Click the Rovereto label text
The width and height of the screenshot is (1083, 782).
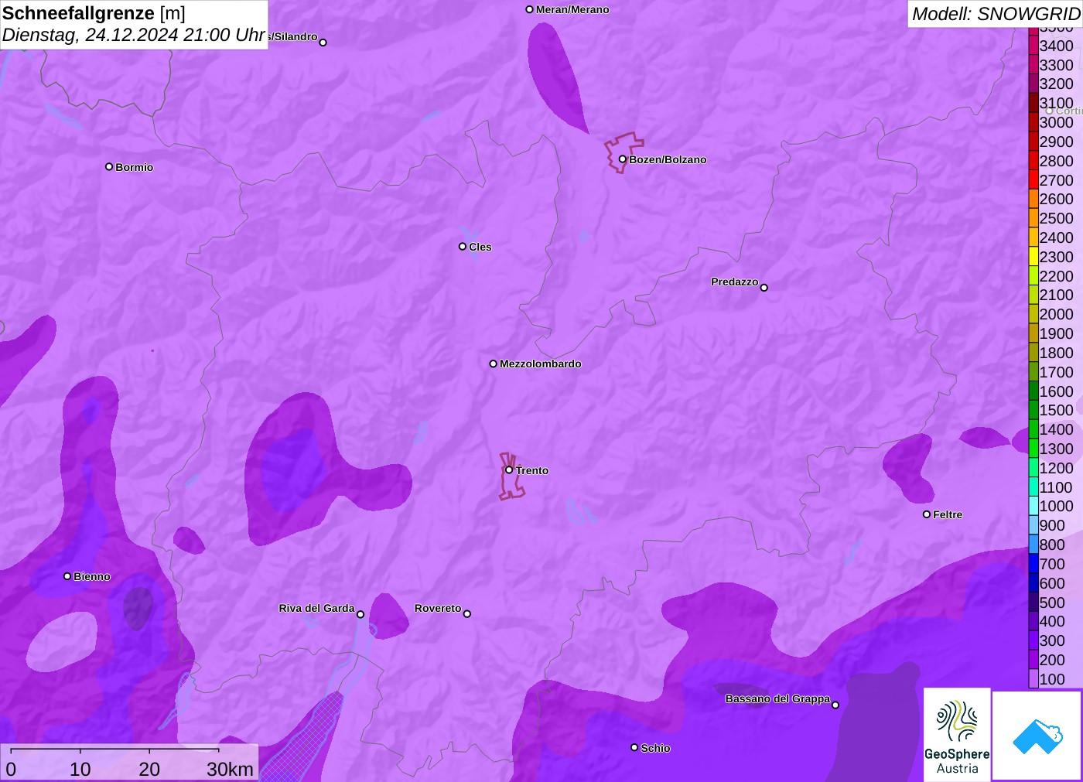click(x=438, y=608)
